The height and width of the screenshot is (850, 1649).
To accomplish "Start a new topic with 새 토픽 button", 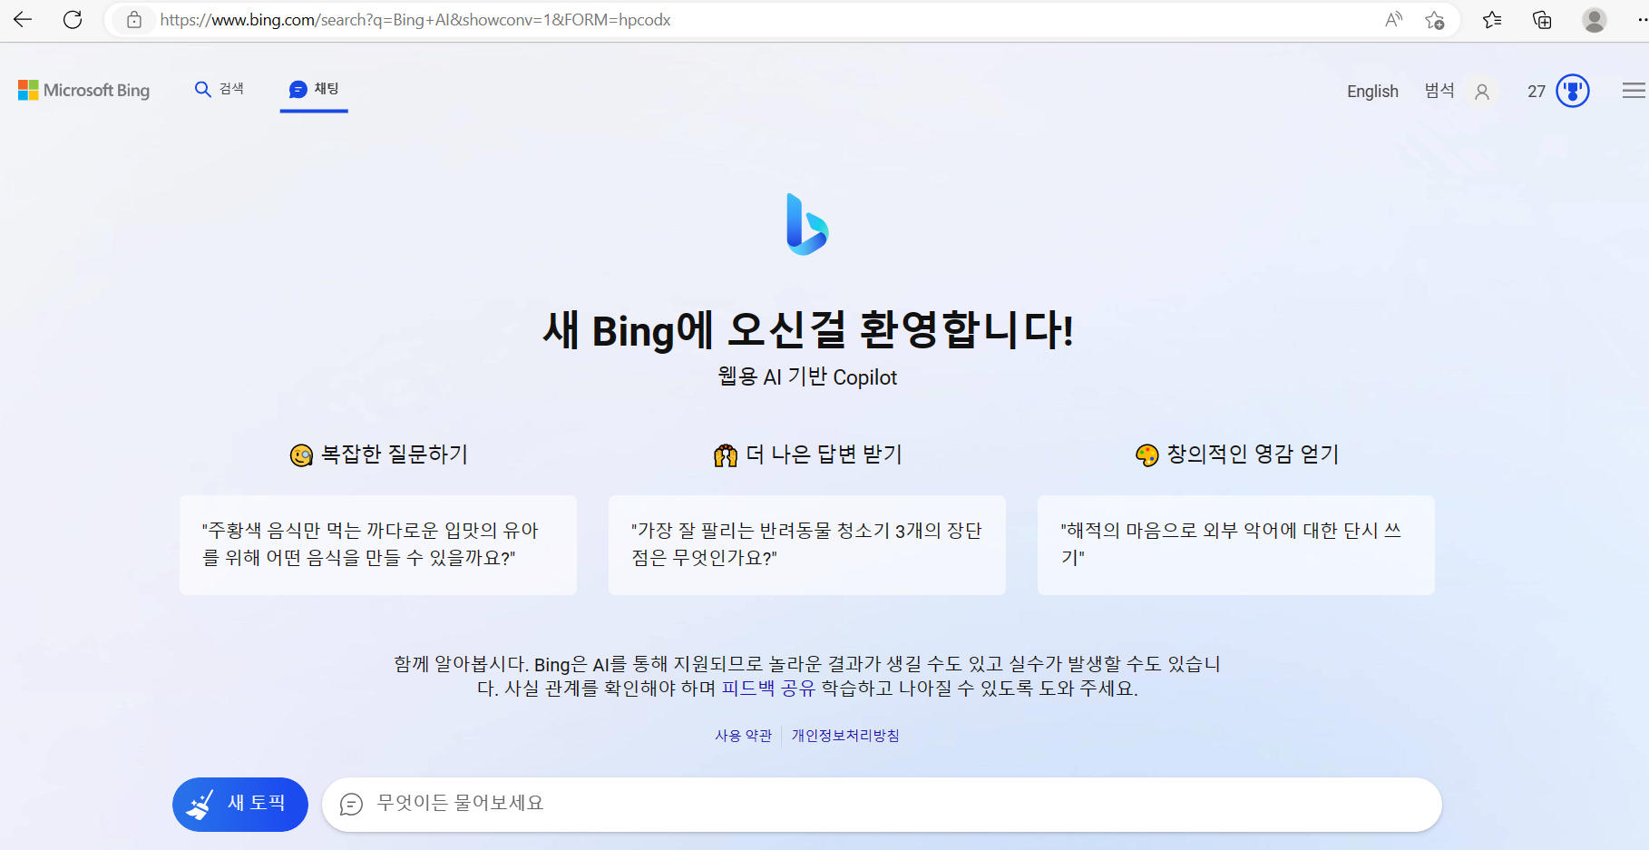I will (x=240, y=805).
